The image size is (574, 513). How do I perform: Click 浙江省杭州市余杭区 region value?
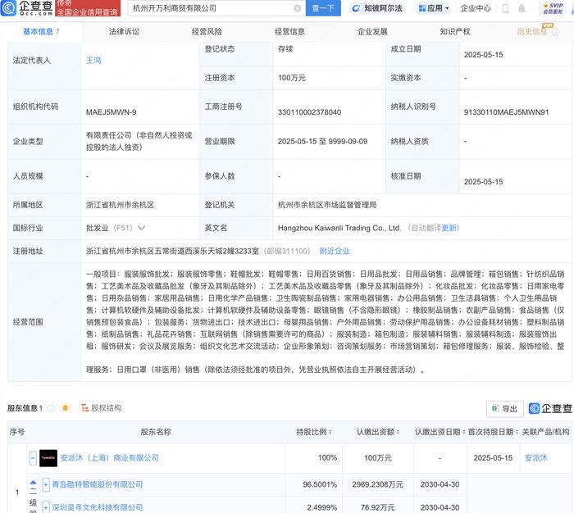click(x=120, y=205)
